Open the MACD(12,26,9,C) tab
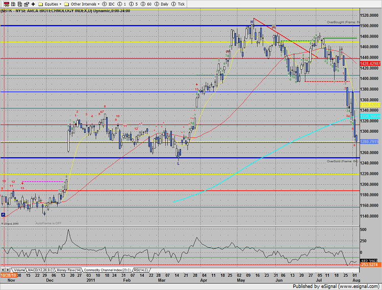Screen dimensions: 382x290 click(x=41, y=270)
